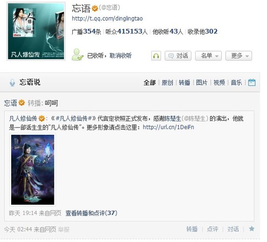Click the followed-user status icon

[78, 55]
